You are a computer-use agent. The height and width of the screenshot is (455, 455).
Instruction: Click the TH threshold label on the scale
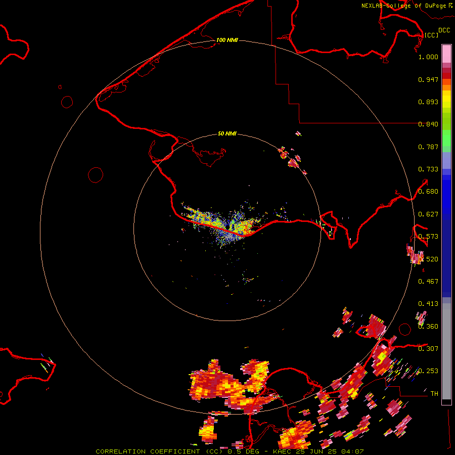point(434,394)
